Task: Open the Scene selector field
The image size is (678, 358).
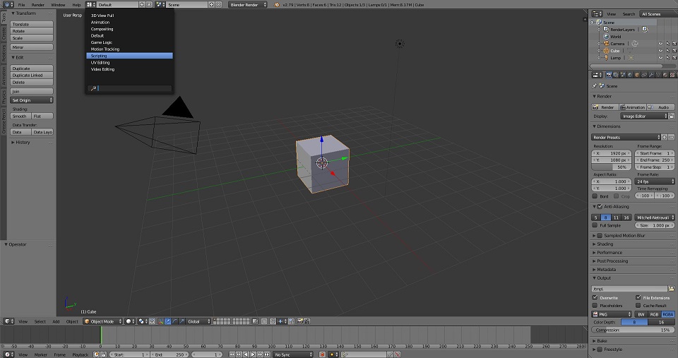Action: (x=187, y=5)
